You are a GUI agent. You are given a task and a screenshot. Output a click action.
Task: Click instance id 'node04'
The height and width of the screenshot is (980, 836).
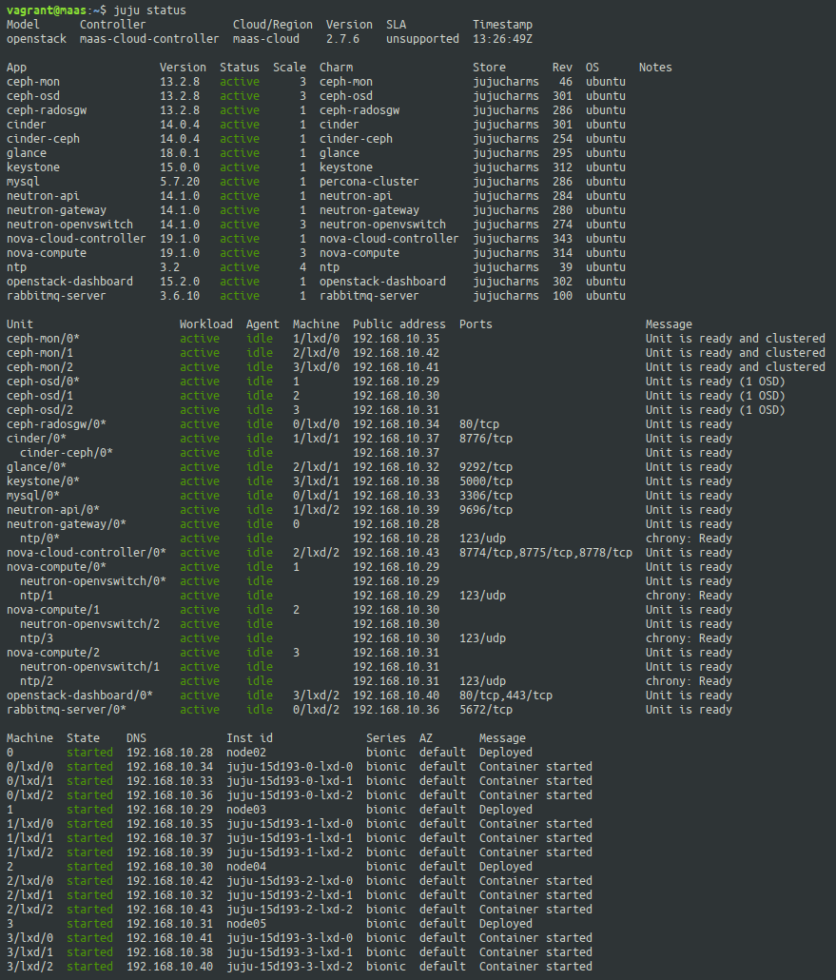[x=246, y=867]
